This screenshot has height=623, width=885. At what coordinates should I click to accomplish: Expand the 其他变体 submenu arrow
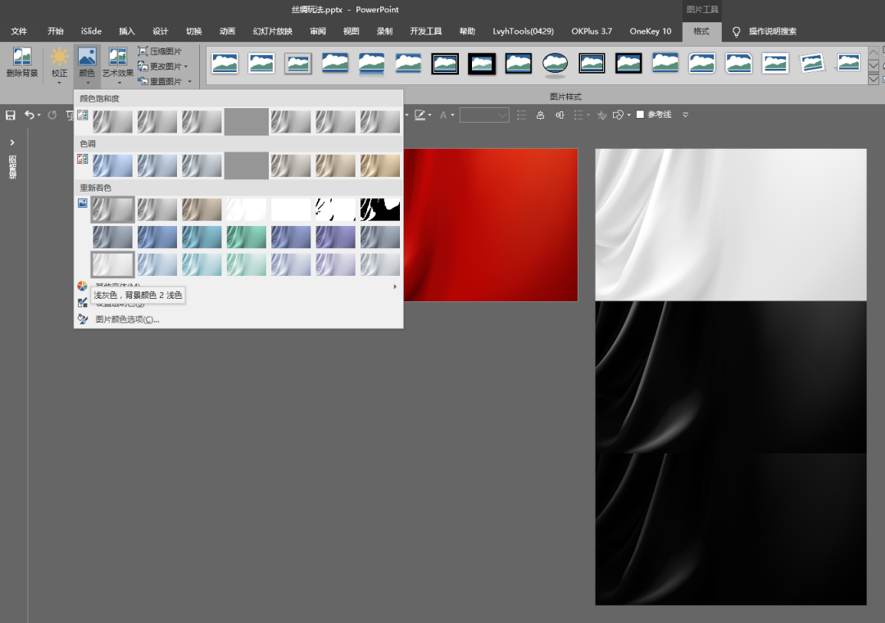tap(394, 287)
